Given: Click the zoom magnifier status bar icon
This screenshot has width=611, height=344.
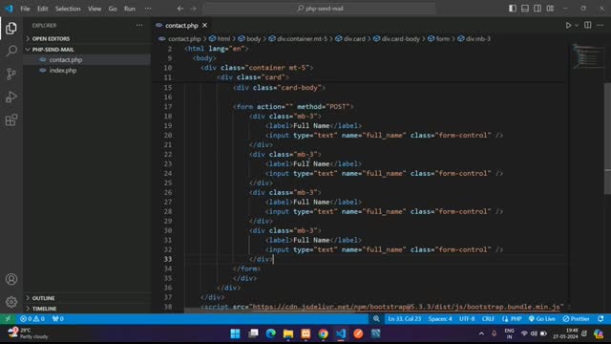Looking at the screenshot, I should [376, 318].
